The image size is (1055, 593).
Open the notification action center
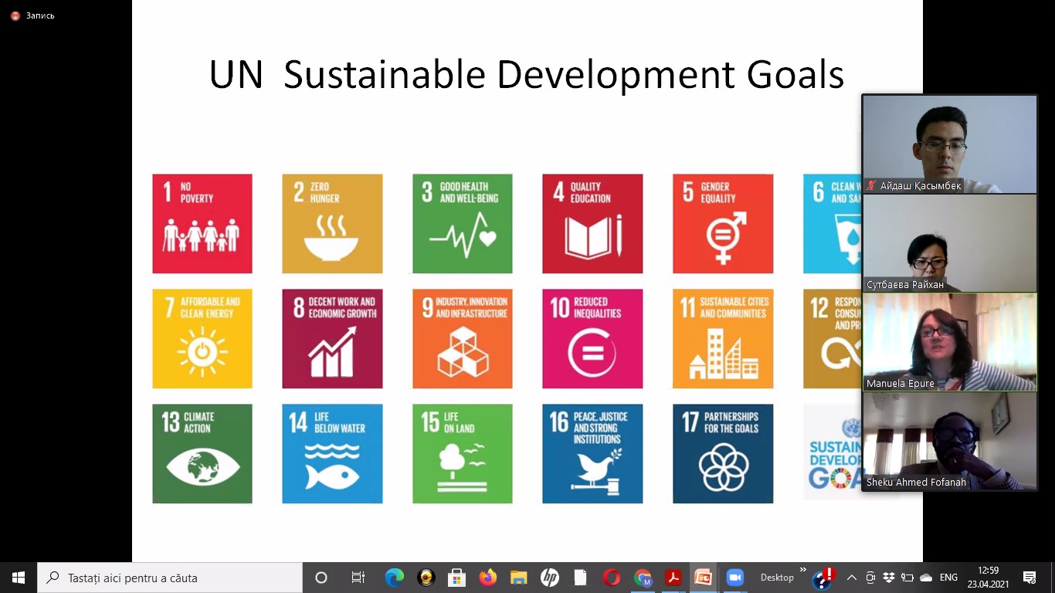point(1030,578)
